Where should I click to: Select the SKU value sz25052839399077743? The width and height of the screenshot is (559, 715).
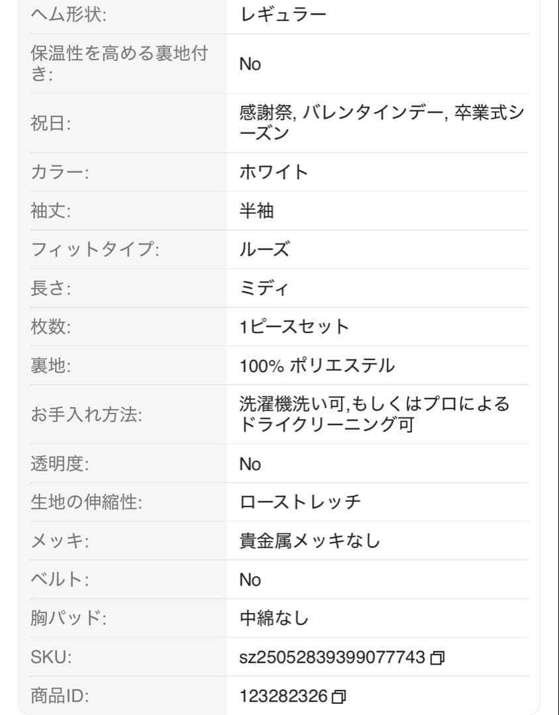coord(332,657)
